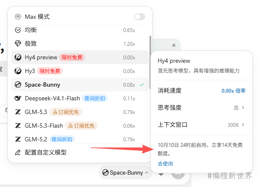Select Deepseek-V4.1-Flash model

80,98
